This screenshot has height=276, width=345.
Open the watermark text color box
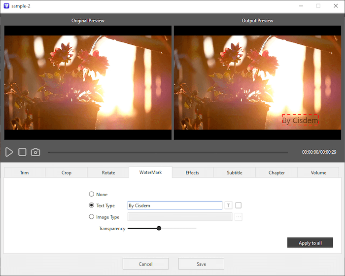[x=239, y=206]
